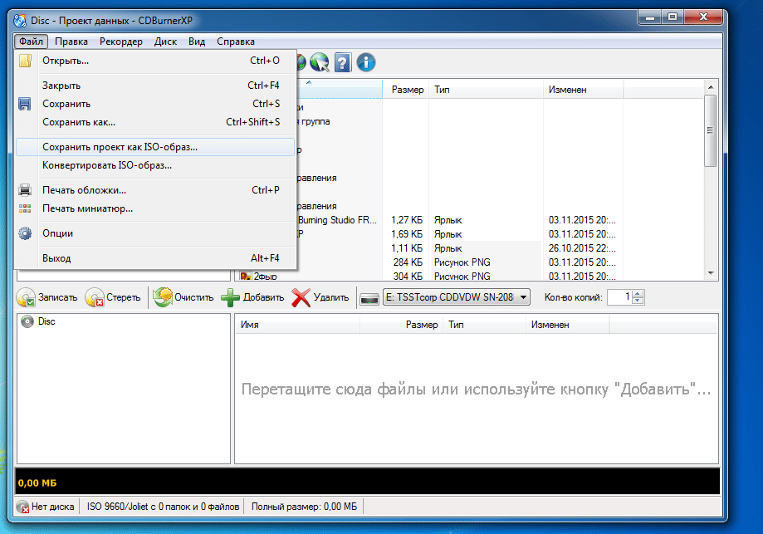Click the Записать (burn) disc icon
Image resolution: width=763 pixels, height=534 pixels.
[27, 297]
